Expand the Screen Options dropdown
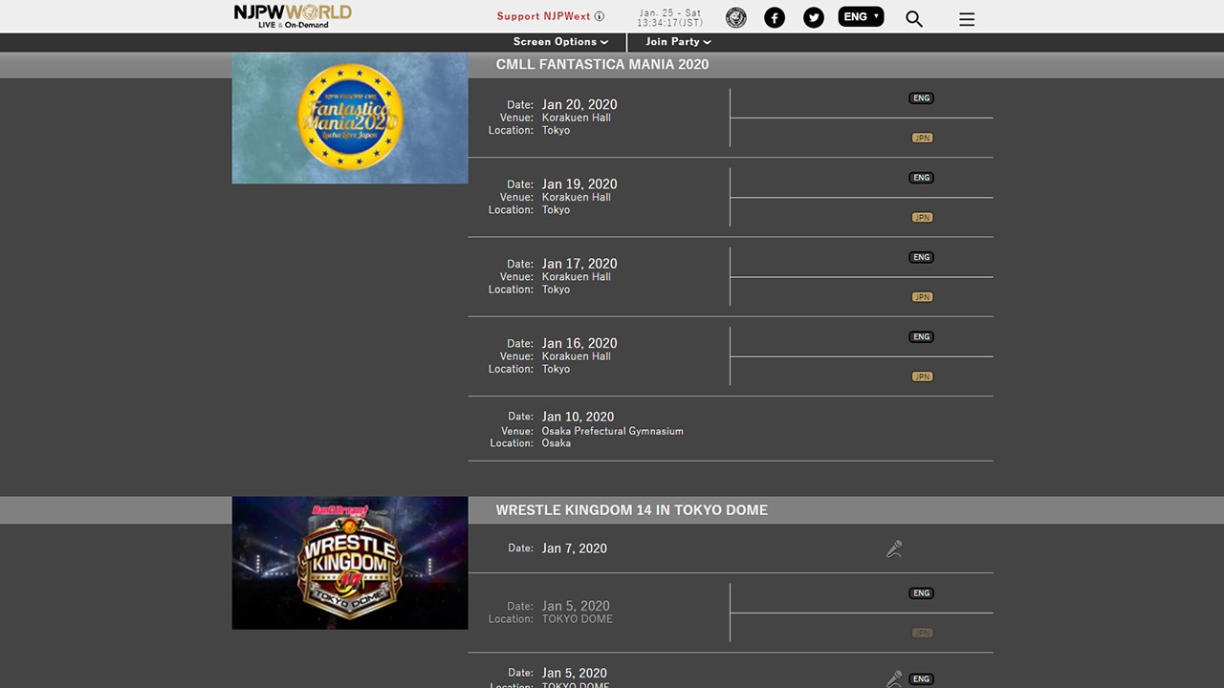The width and height of the screenshot is (1224, 688). [x=560, y=42]
